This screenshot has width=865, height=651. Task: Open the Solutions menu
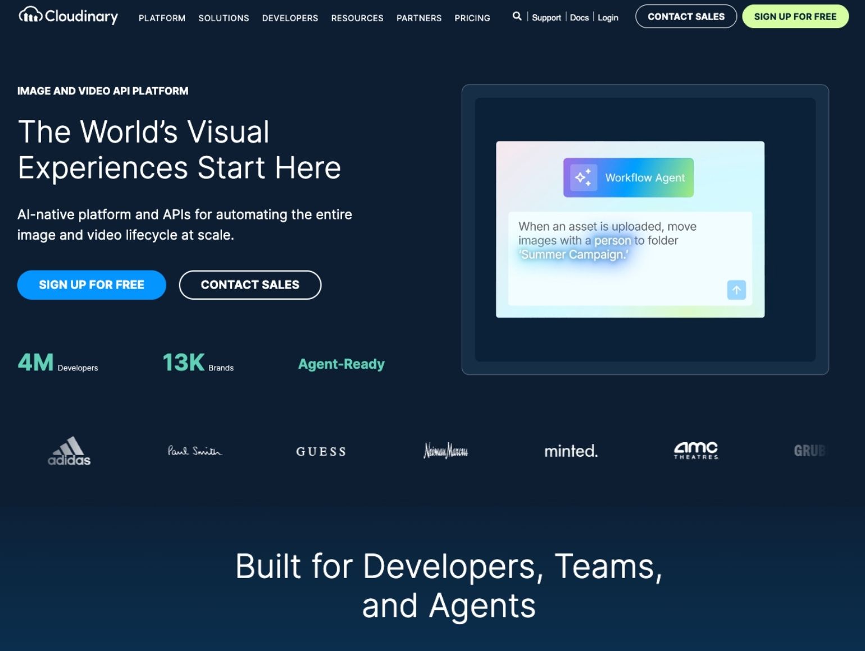tap(224, 18)
